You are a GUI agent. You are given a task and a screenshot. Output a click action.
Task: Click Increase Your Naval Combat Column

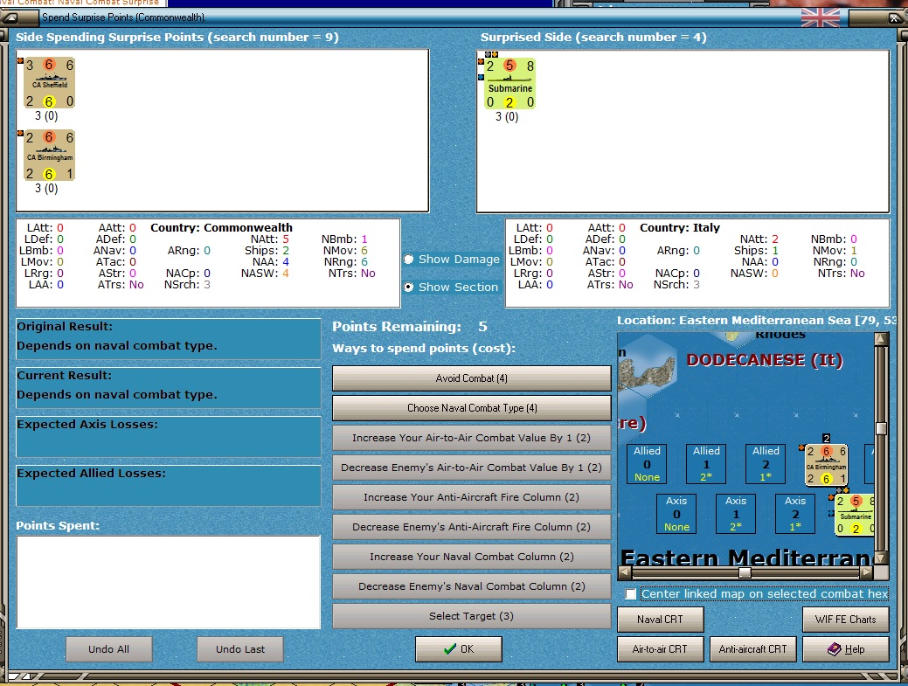pyautogui.click(x=471, y=557)
